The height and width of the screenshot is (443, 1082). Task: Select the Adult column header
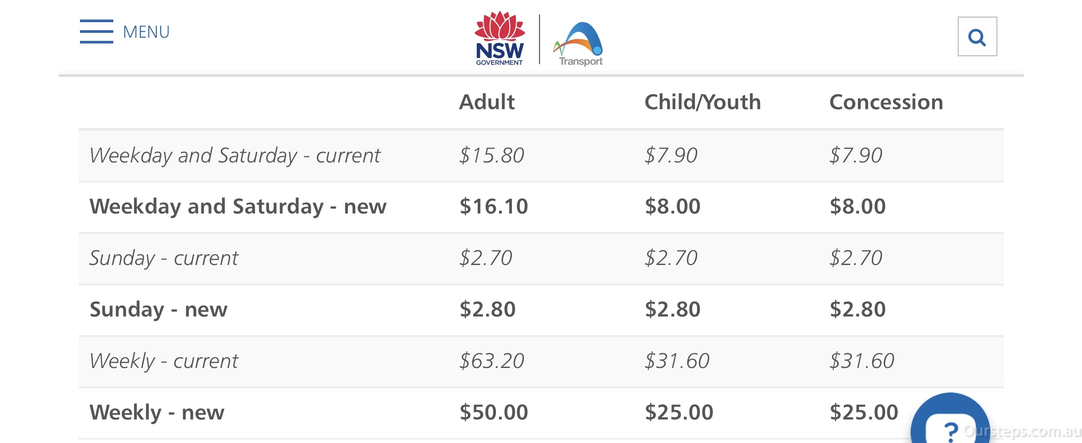pos(487,102)
